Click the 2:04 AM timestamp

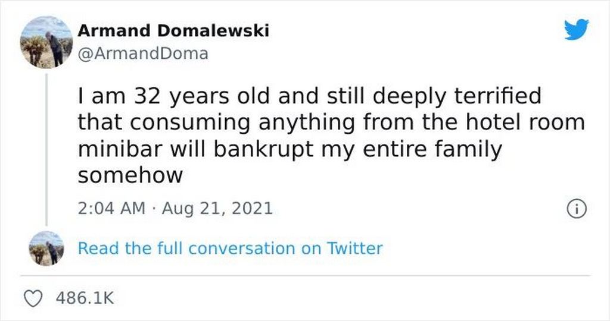[x=111, y=209]
